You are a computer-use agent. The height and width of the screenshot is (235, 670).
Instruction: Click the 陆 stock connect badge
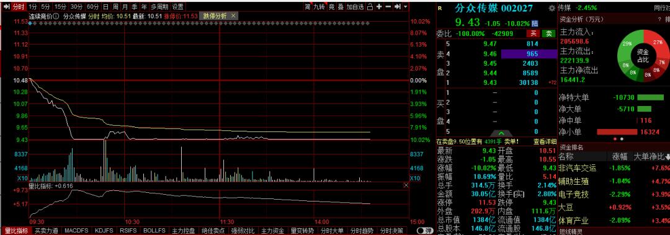(535, 24)
